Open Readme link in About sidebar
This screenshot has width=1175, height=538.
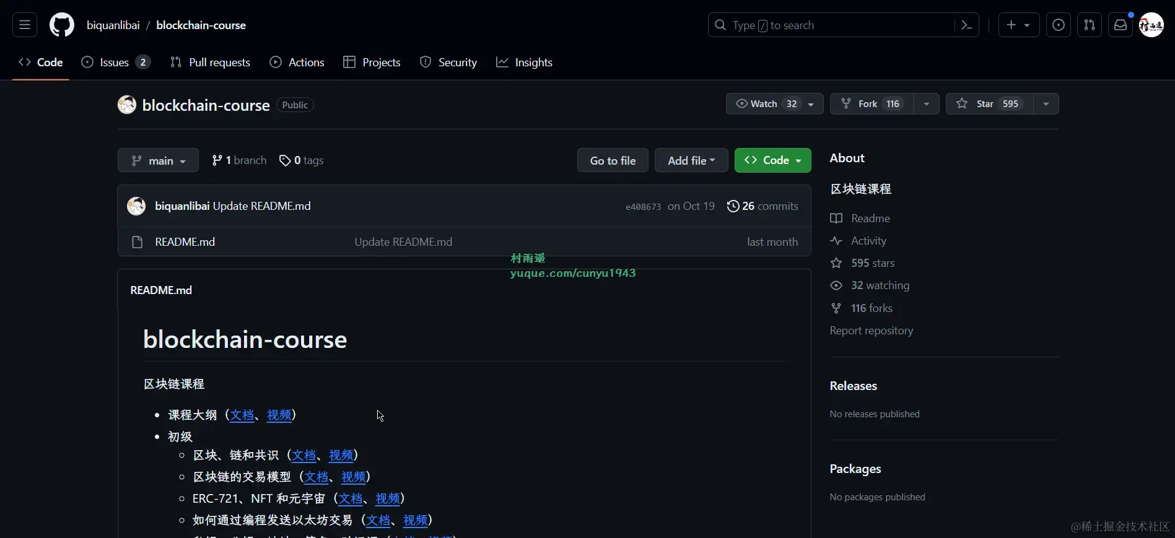pyautogui.click(x=860, y=219)
